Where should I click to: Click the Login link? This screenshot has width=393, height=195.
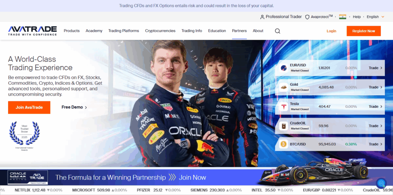pos(331,31)
